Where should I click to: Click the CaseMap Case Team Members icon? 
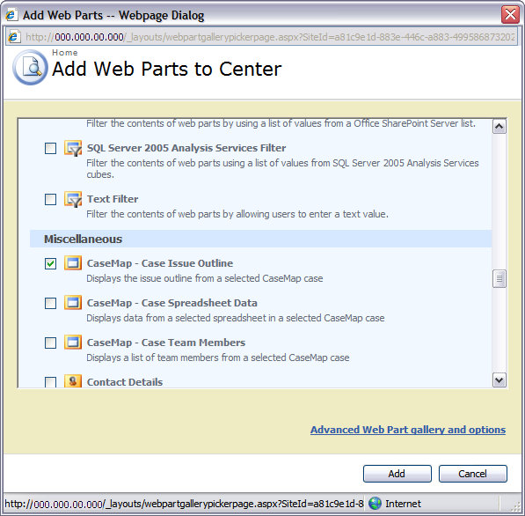[x=73, y=343]
